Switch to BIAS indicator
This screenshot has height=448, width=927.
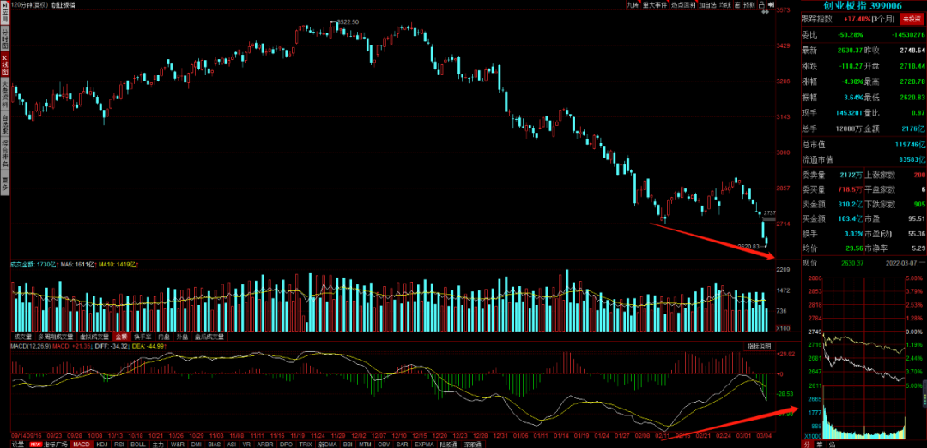pyautogui.click(x=215, y=444)
